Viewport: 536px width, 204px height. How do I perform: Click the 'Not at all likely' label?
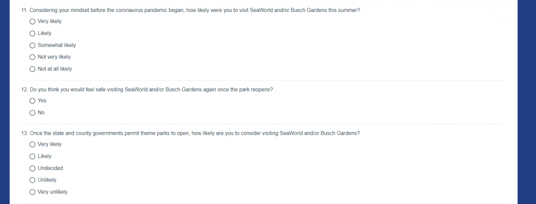pyautogui.click(x=54, y=69)
